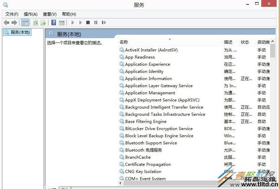The width and height of the screenshot is (280, 189).
Task: Restart service using toolbar button
Action: click(104, 22)
